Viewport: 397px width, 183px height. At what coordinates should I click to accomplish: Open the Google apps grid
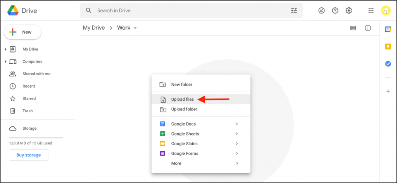click(x=371, y=11)
